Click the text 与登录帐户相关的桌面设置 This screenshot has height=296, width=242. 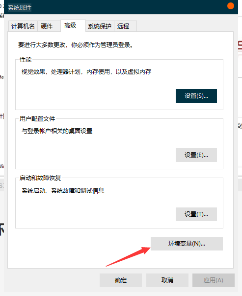pos(57,131)
